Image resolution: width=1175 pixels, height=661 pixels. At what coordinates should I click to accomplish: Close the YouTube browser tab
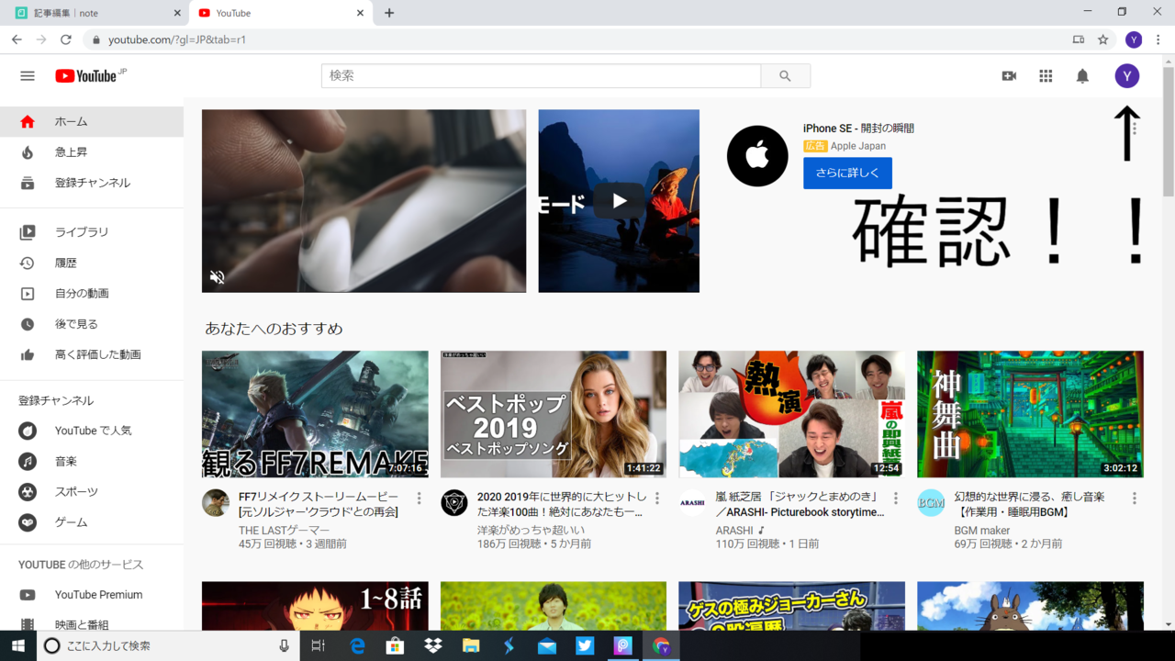(x=360, y=13)
